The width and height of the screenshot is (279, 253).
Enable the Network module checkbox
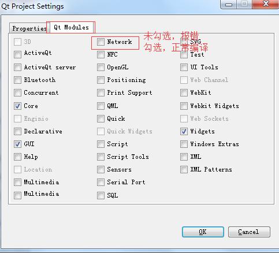tap(101, 42)
